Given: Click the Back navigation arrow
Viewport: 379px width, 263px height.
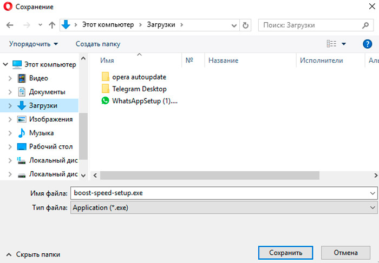Looking at the screenshot, I should (10, 25).
